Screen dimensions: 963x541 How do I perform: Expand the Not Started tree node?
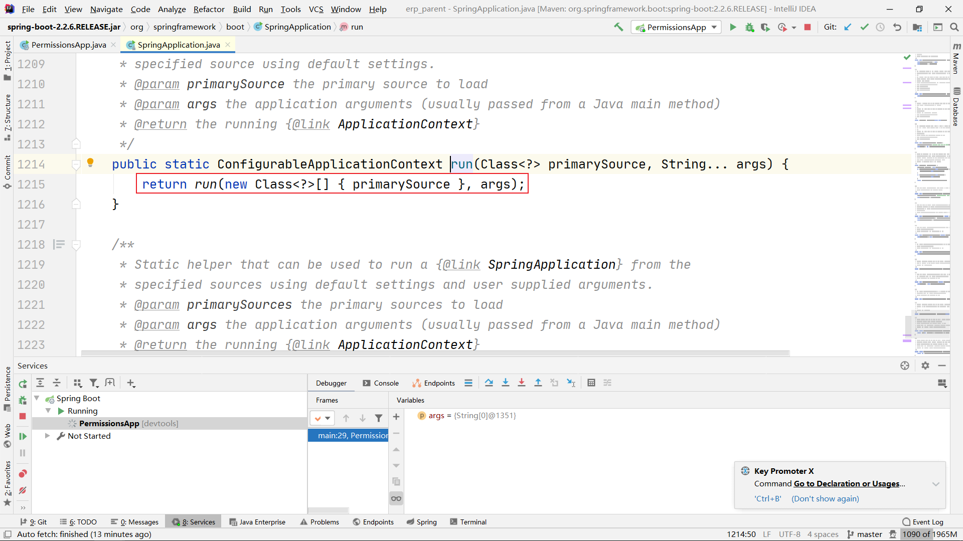tap(47, 436)
